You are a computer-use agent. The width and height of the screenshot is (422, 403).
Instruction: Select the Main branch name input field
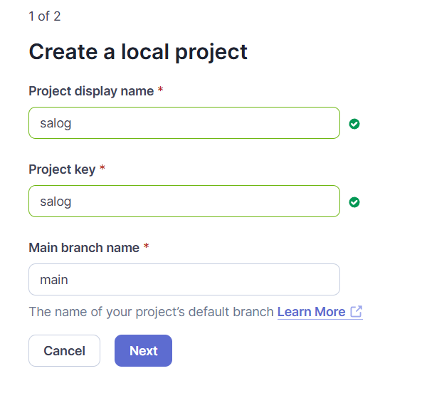[x=184, y=279]
